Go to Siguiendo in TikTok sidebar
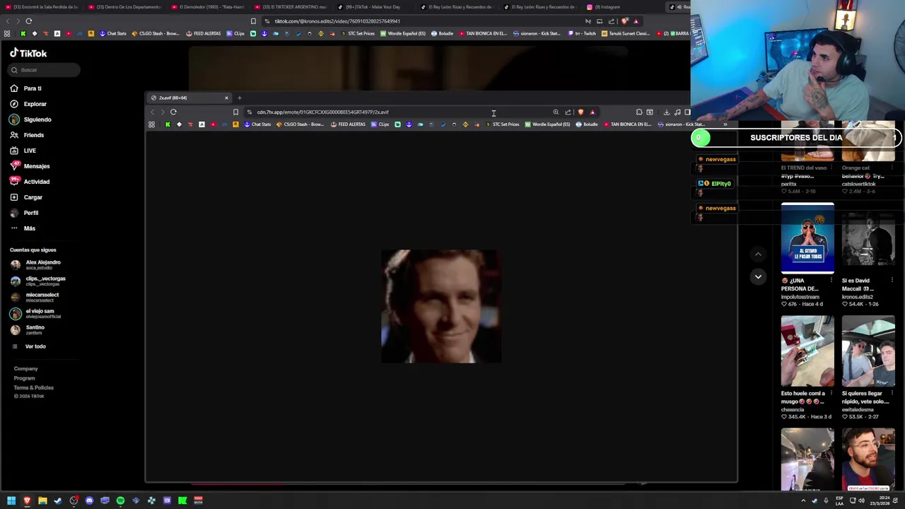 [x=30, y=119]
